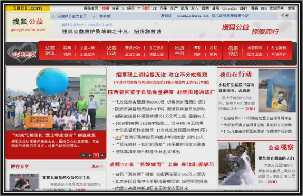Click the phone icon beside 手机版
Screen dimensions: 303x196
(94, 16)
